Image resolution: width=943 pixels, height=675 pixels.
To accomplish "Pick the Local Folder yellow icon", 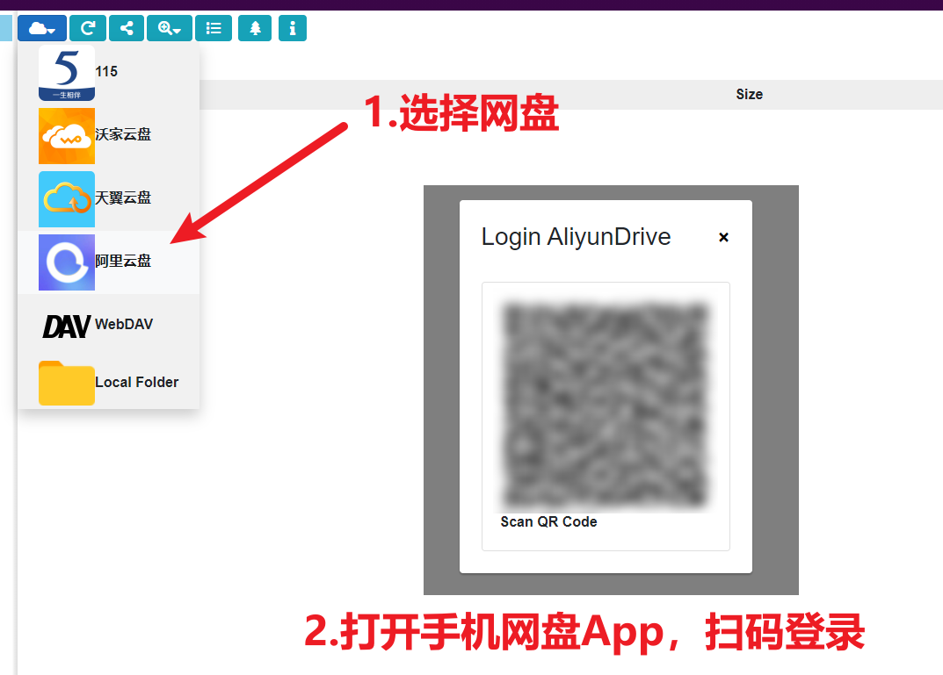I will tap(67, 383).
